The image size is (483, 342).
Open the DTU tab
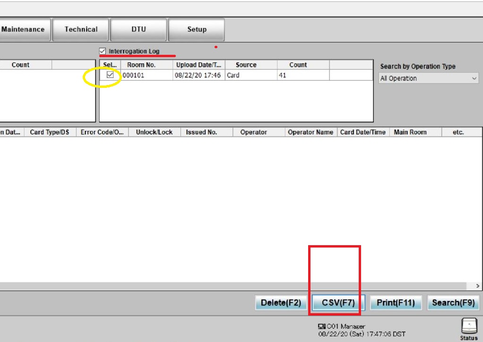click(x=138, y=29)
